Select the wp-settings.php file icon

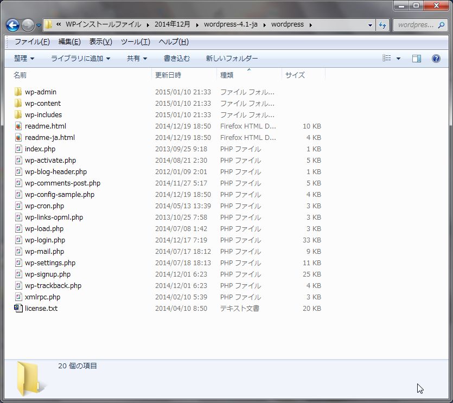coord(18,263)
